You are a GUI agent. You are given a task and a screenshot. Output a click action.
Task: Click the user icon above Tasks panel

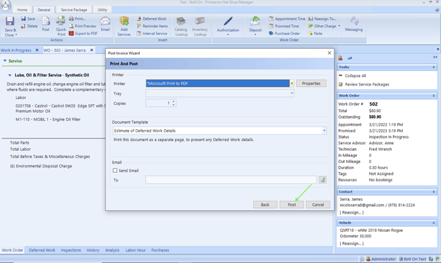340,58
